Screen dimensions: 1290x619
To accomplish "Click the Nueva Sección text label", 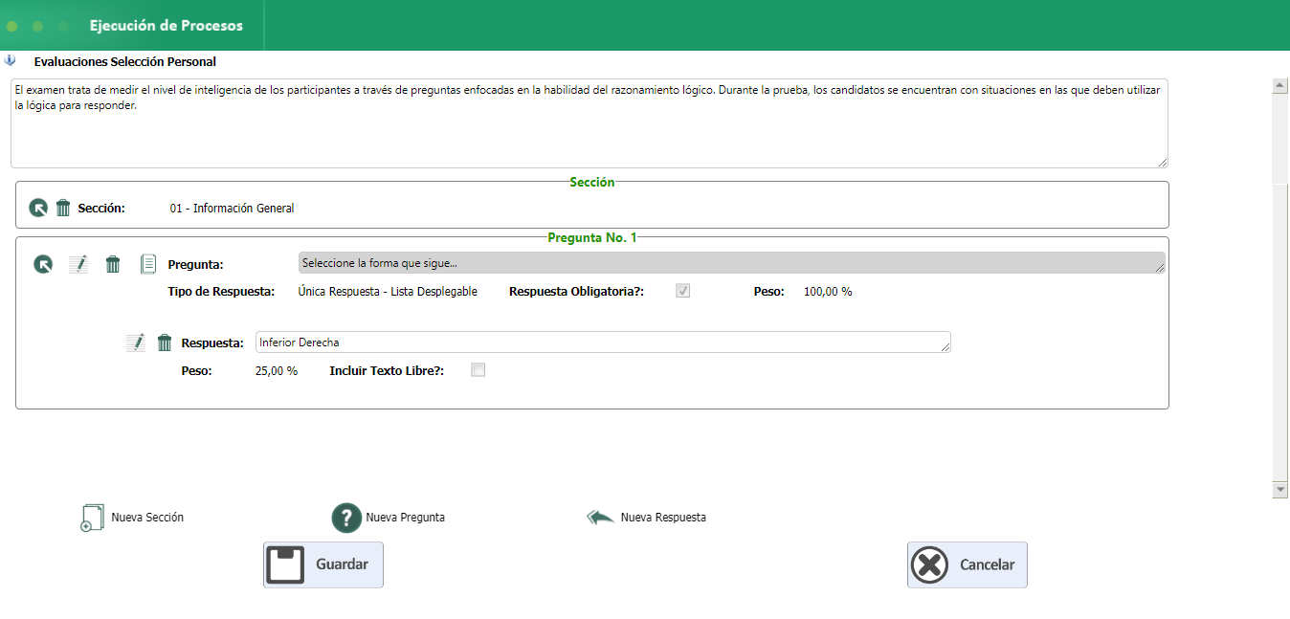I will [147, 518].
